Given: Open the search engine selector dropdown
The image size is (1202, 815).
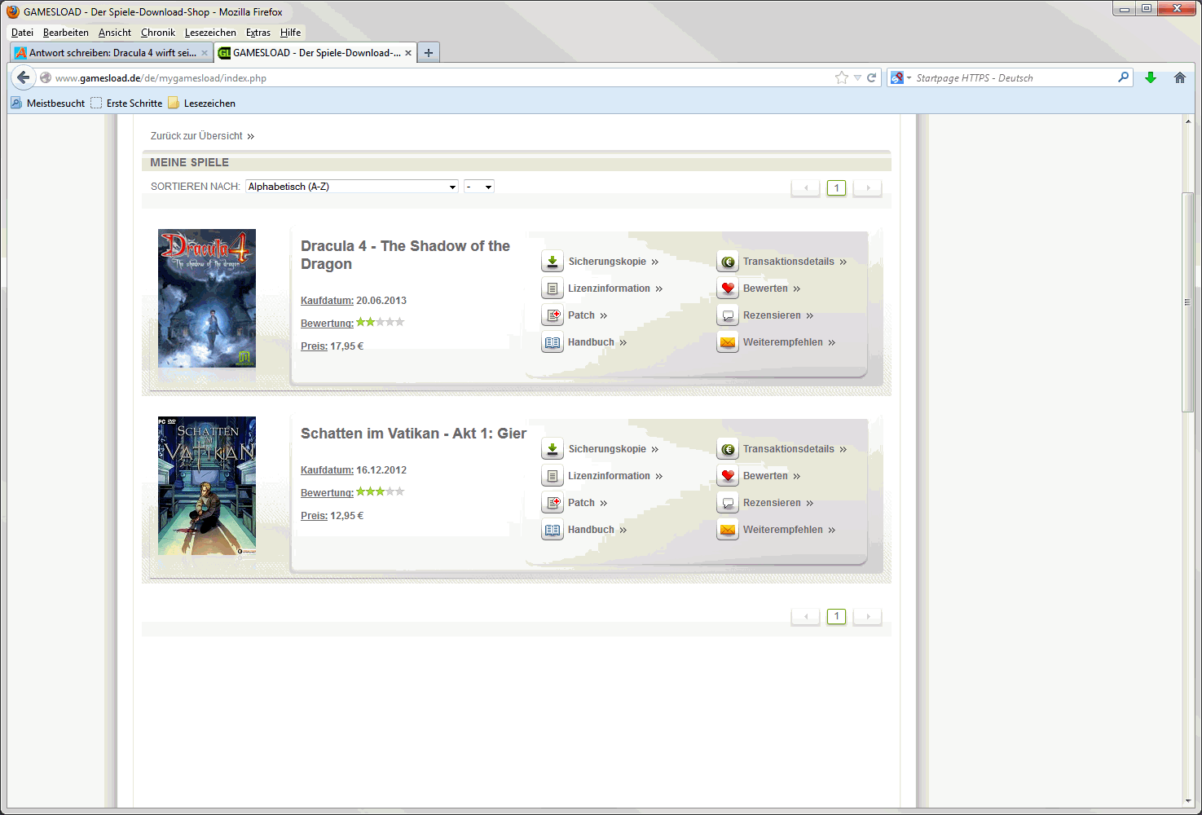Looking at the screenshot, I should tap(900, 78).
